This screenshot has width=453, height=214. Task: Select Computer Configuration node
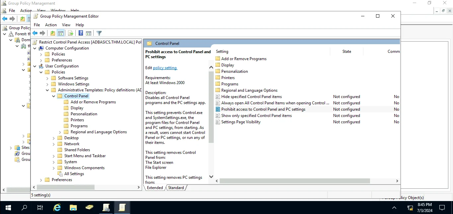coord(67,48)
